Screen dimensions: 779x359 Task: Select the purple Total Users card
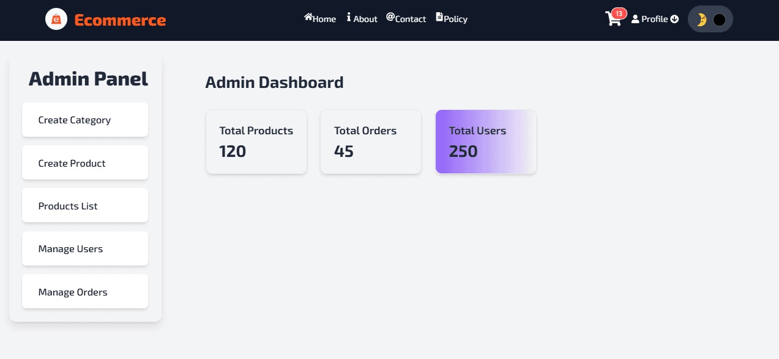point(485,142)
